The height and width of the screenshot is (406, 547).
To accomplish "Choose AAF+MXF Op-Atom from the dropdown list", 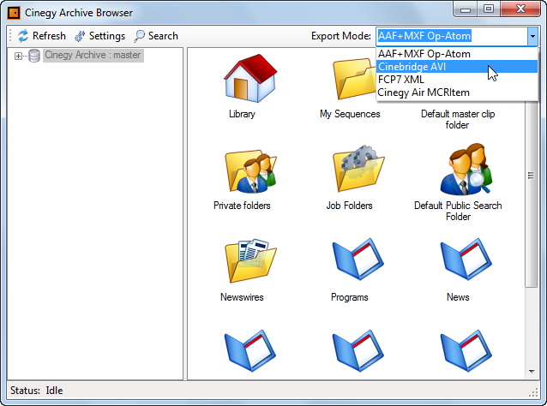I will click(x=457, y=54).
